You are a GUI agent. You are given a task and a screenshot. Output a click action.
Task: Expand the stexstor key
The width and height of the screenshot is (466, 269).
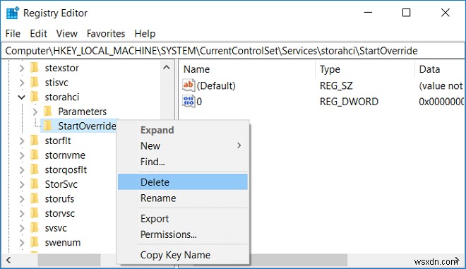[x=22, y=68]
